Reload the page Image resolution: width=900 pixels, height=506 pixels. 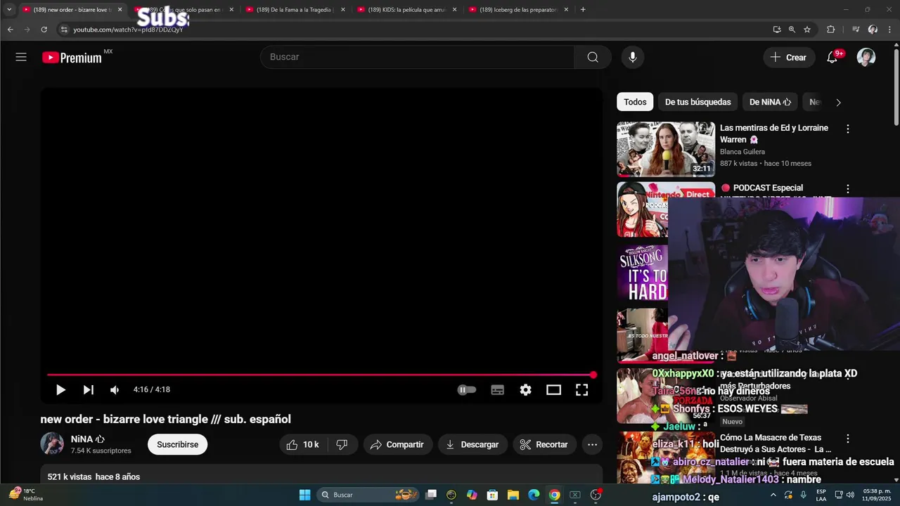point(44,30)
